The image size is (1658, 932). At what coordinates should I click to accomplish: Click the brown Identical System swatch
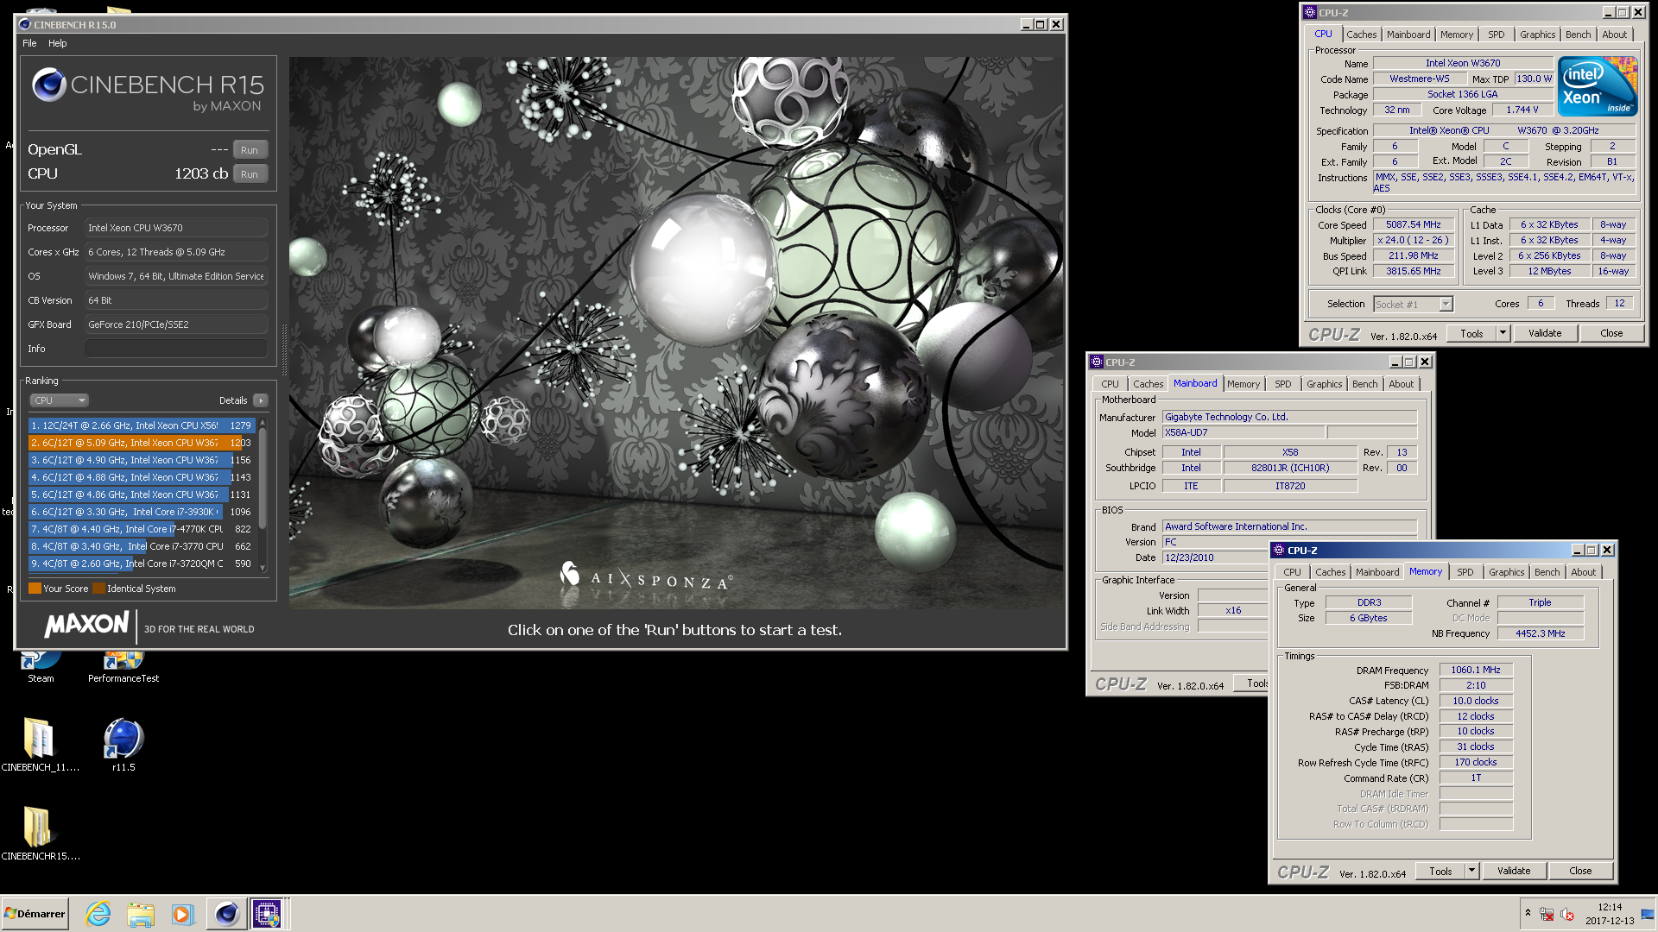pyautogui.click(x=98, y=589)
